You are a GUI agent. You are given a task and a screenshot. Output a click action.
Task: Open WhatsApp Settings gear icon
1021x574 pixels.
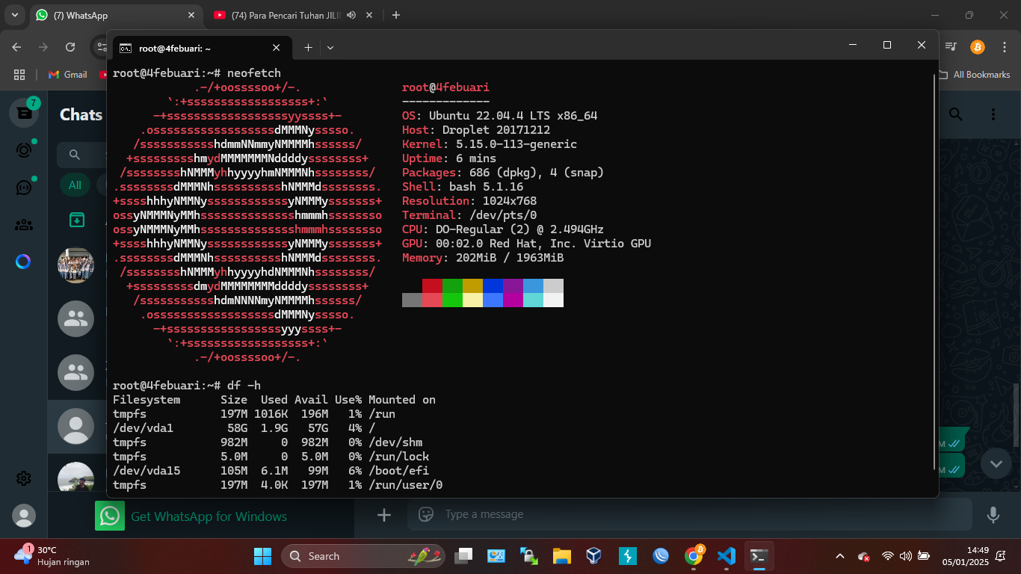(24, 478)
